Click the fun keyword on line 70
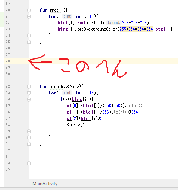 (44, 10)
